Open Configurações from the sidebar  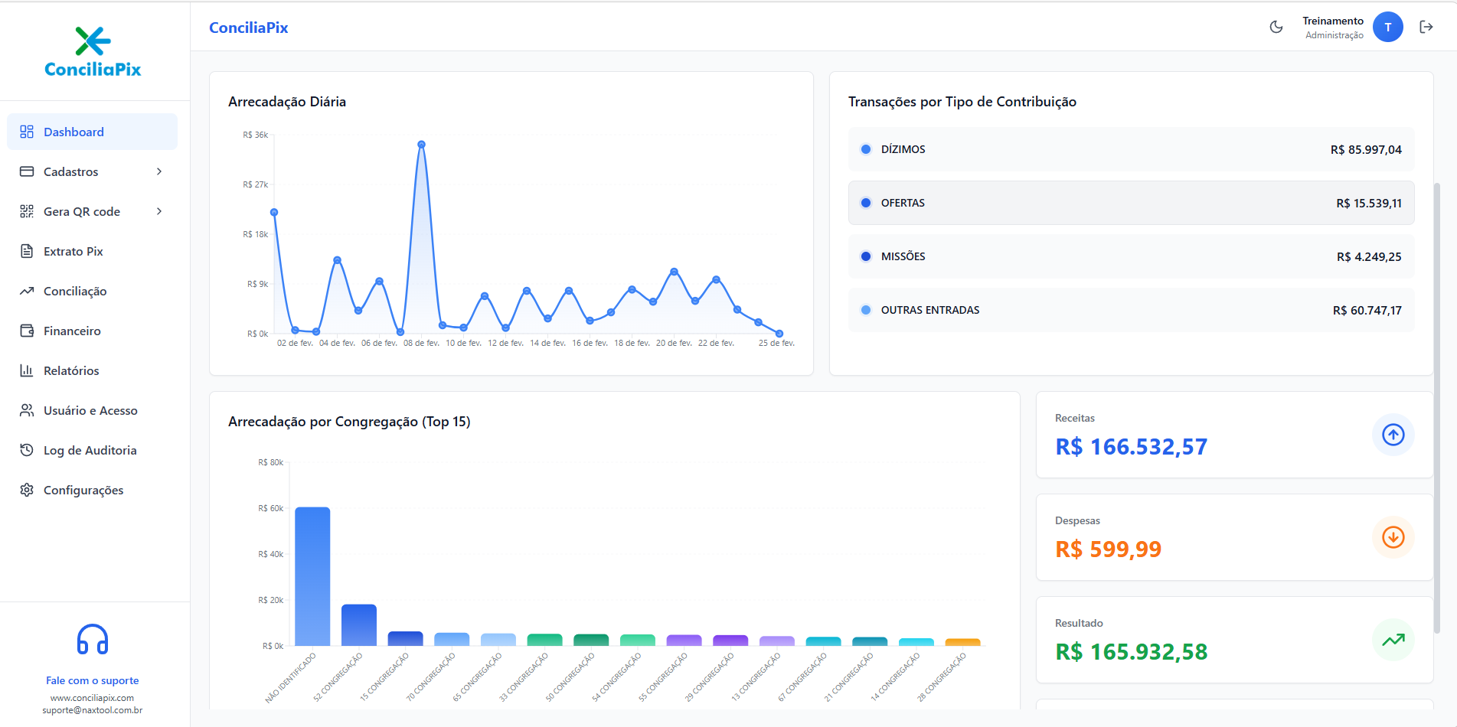(x=83, y=490)
